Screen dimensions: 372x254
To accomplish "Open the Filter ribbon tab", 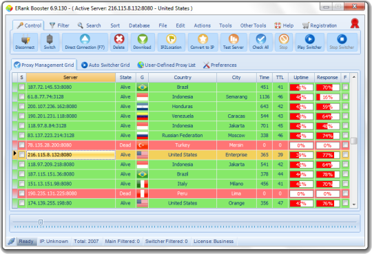I will click(x=59, y=25).
